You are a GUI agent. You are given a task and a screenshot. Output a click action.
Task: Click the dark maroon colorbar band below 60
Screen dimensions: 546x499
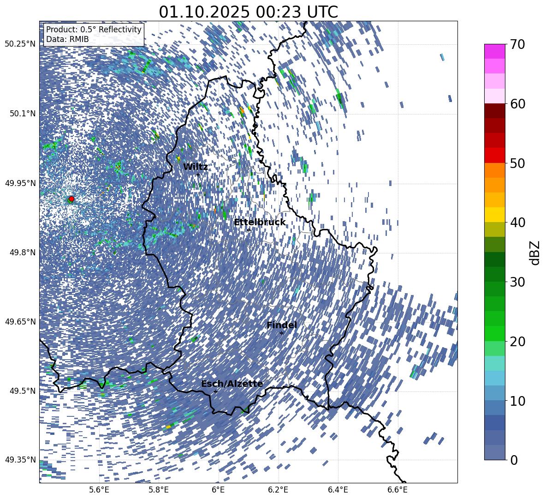[x=494, y=111]
